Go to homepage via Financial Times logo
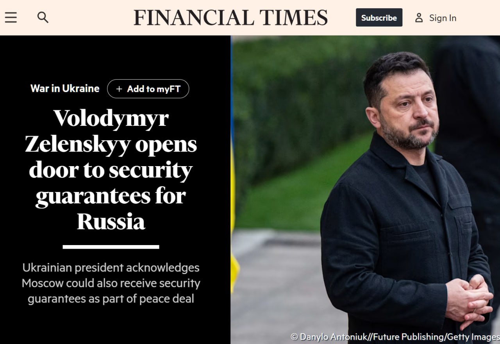 230,18
